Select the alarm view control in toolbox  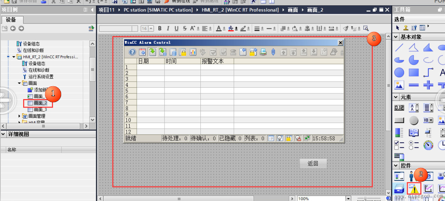(x=414, y=188)
